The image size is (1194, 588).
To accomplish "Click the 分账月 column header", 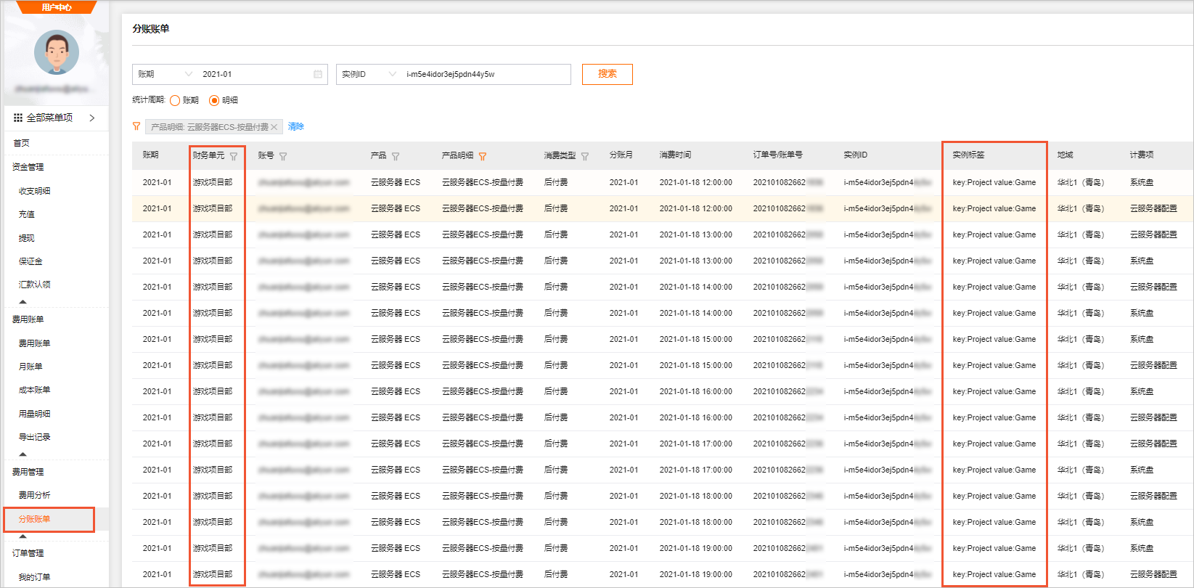I will [621, 155].
